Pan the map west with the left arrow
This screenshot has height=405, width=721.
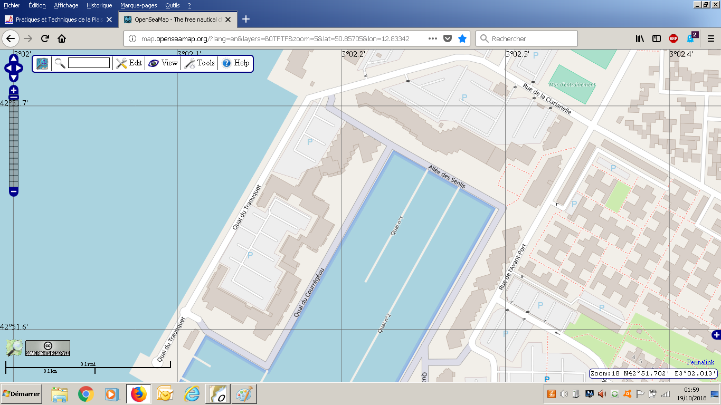click(7, 68)
